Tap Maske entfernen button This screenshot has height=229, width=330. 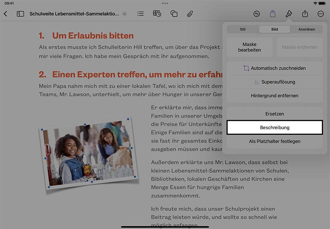(x=300, y=47)
